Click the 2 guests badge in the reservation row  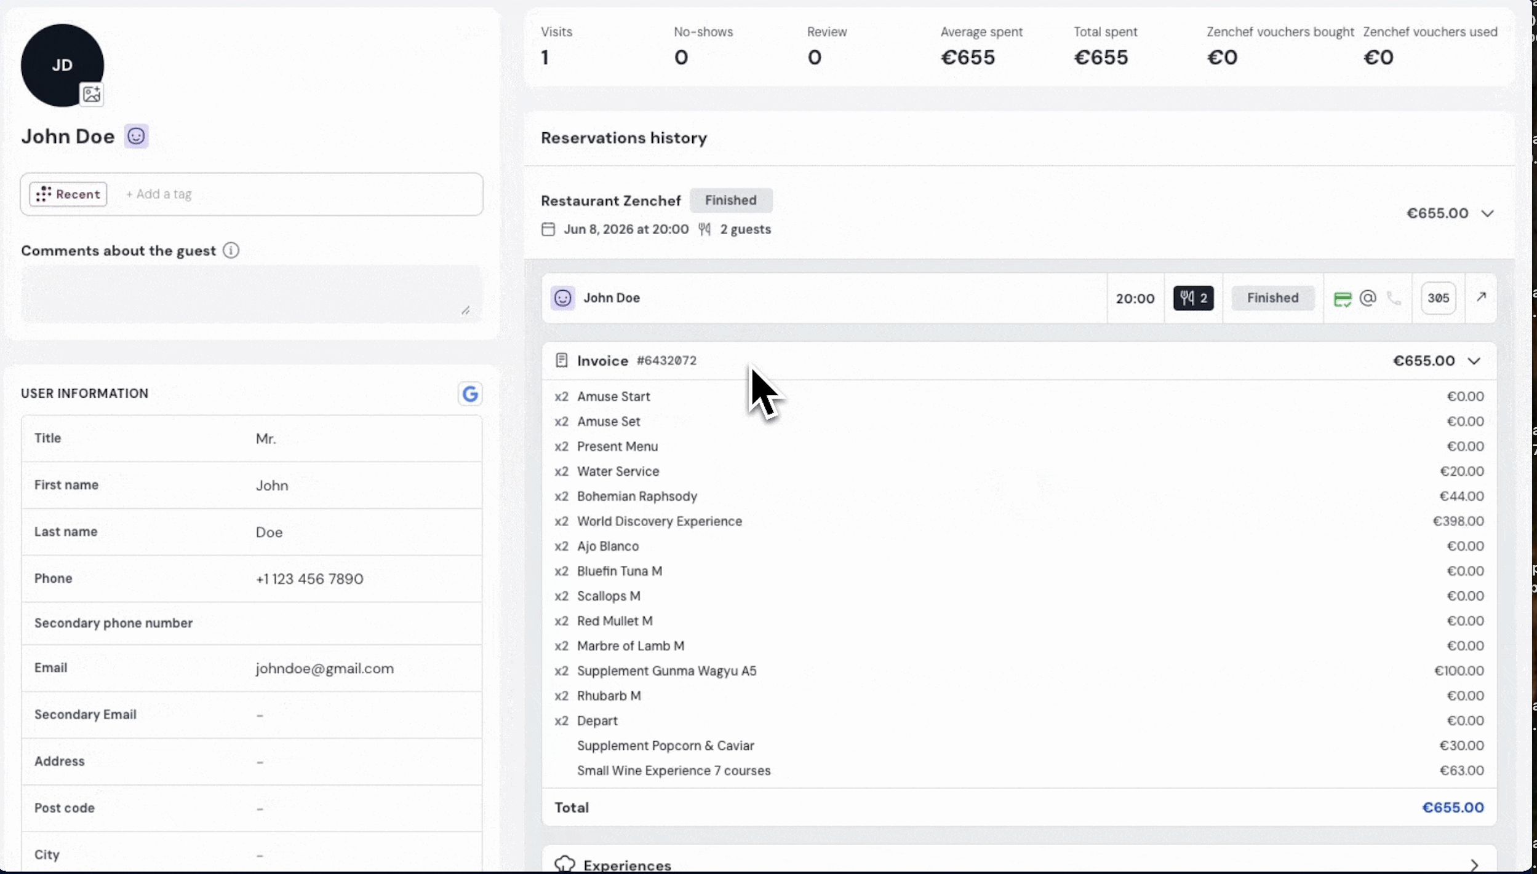(x=1193, y=298)
